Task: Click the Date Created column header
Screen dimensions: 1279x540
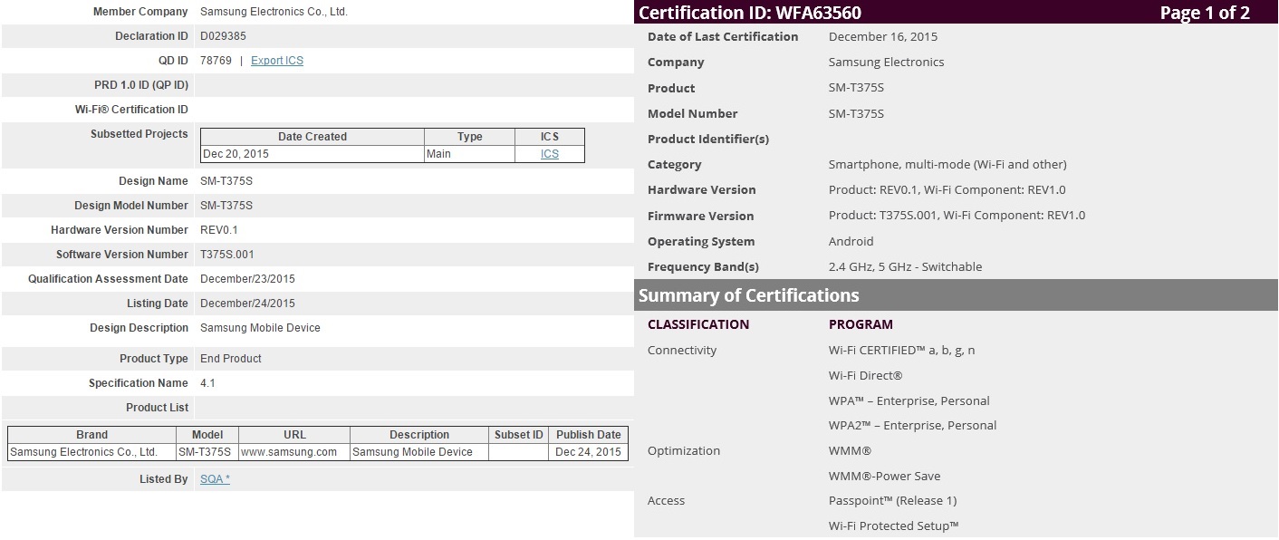Action: [313, 137]
